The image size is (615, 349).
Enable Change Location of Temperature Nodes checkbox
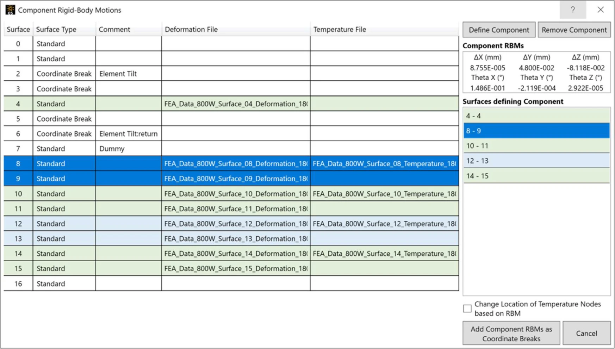coord(467,309)
